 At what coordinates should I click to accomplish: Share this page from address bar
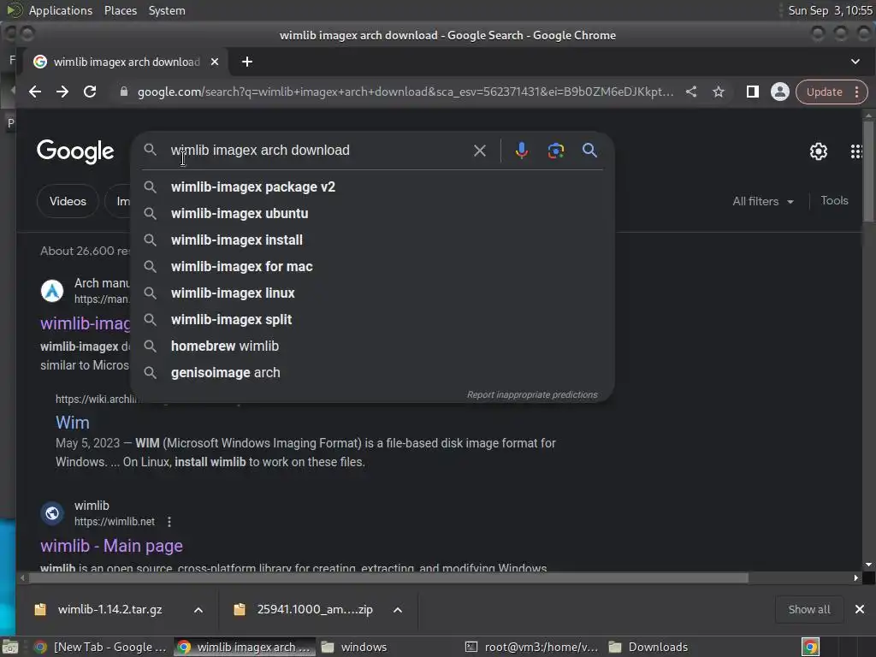pyautogui.click(x=691, y=92)
